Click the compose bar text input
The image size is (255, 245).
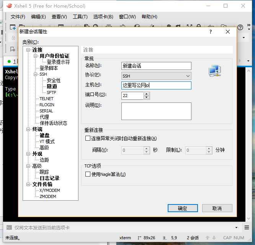tap(124, 228)
